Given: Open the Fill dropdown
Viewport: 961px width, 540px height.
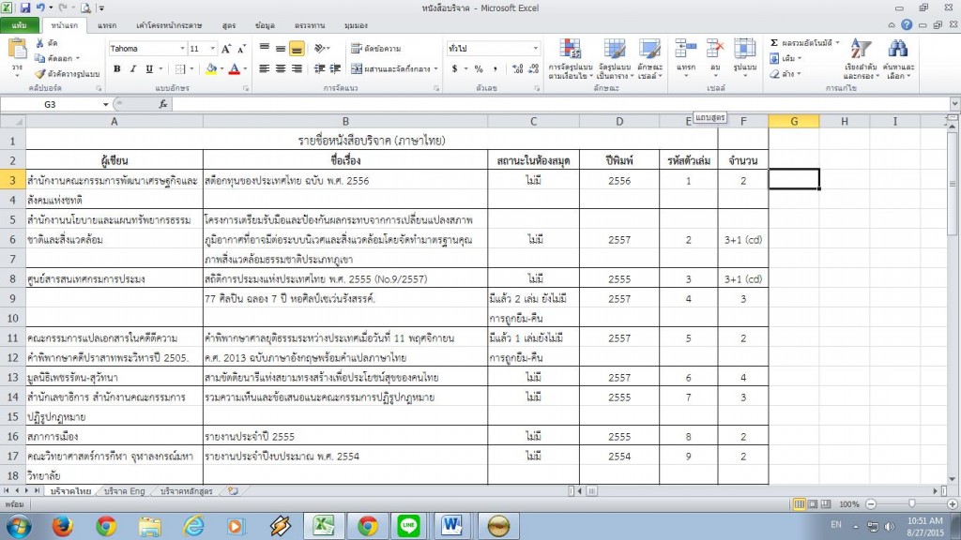Looking at the screenshot, I should (x=786, y=58).
